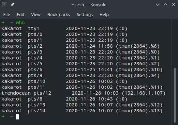This screenshot has width=178, height=125.
Task: Click the 'who' command text
Action: pos(20,23)
